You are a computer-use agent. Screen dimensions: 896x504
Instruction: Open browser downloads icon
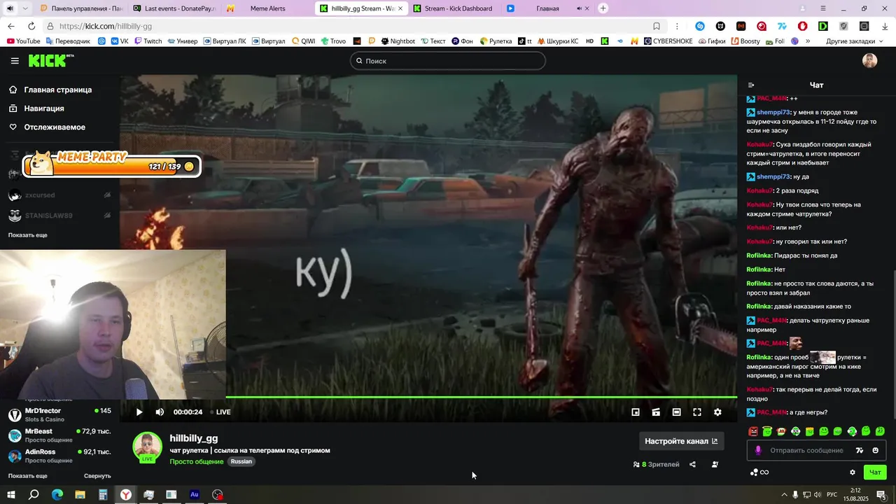885,26
